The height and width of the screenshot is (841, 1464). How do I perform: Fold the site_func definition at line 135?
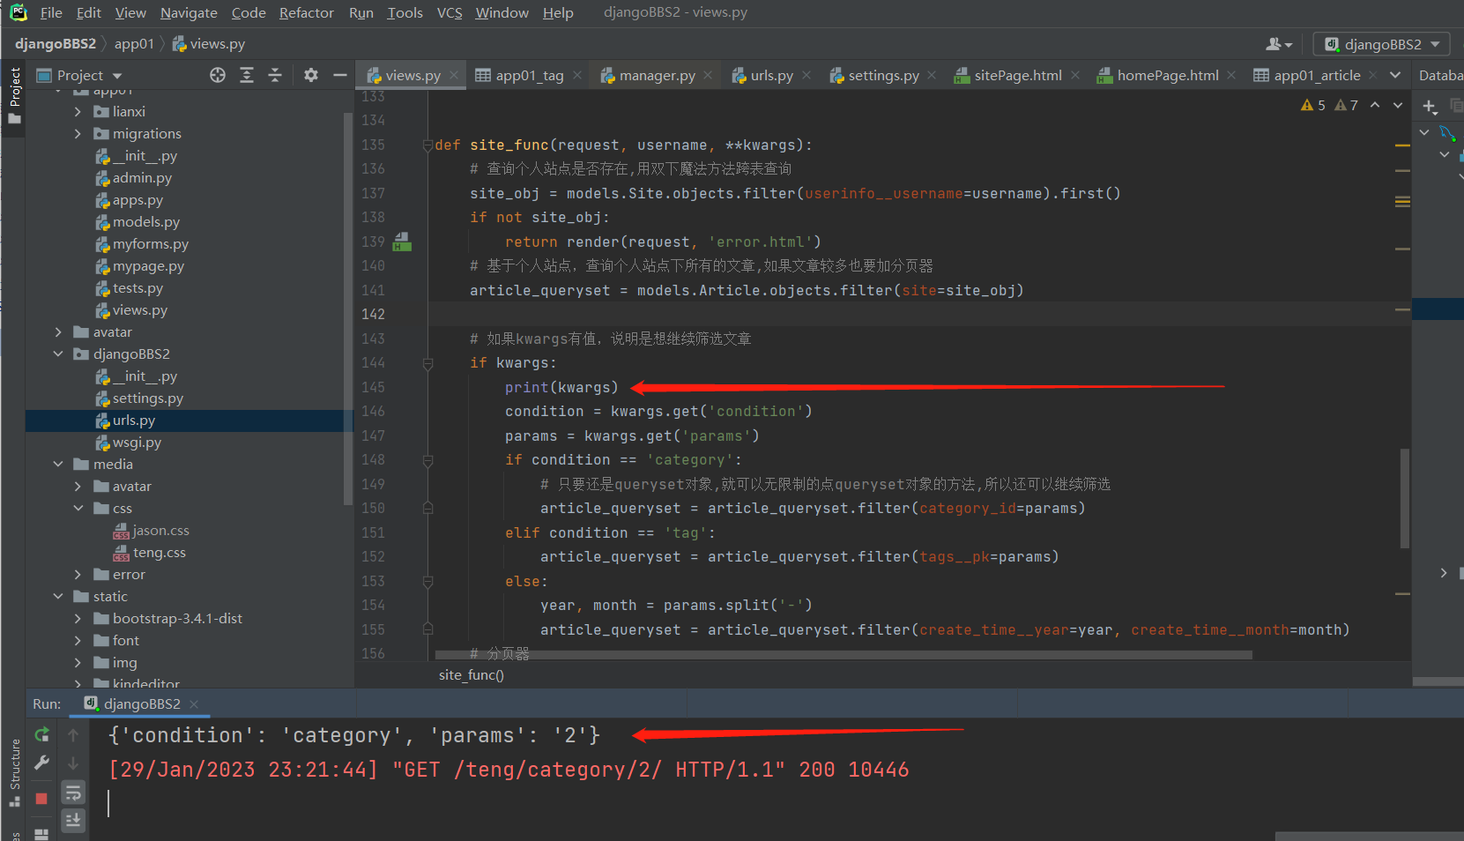point(427,145)
